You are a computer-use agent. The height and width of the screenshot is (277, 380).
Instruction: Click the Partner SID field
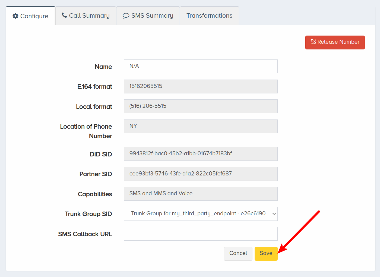pyautogui.click(x=201, y=174)
